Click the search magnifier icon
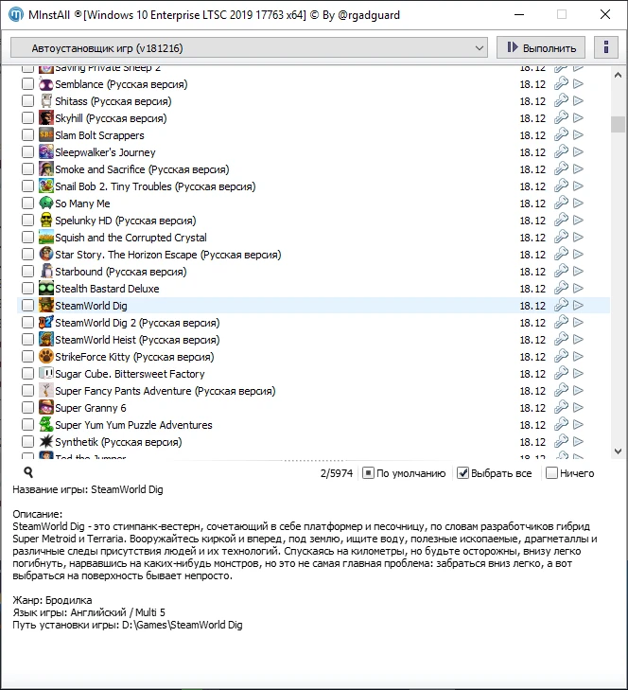The height and width of the screenshot is (690, 628). (x=28, y=472)
